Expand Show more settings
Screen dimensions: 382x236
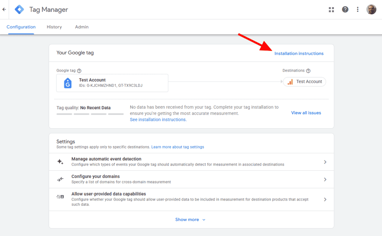(x=190, y=220)
